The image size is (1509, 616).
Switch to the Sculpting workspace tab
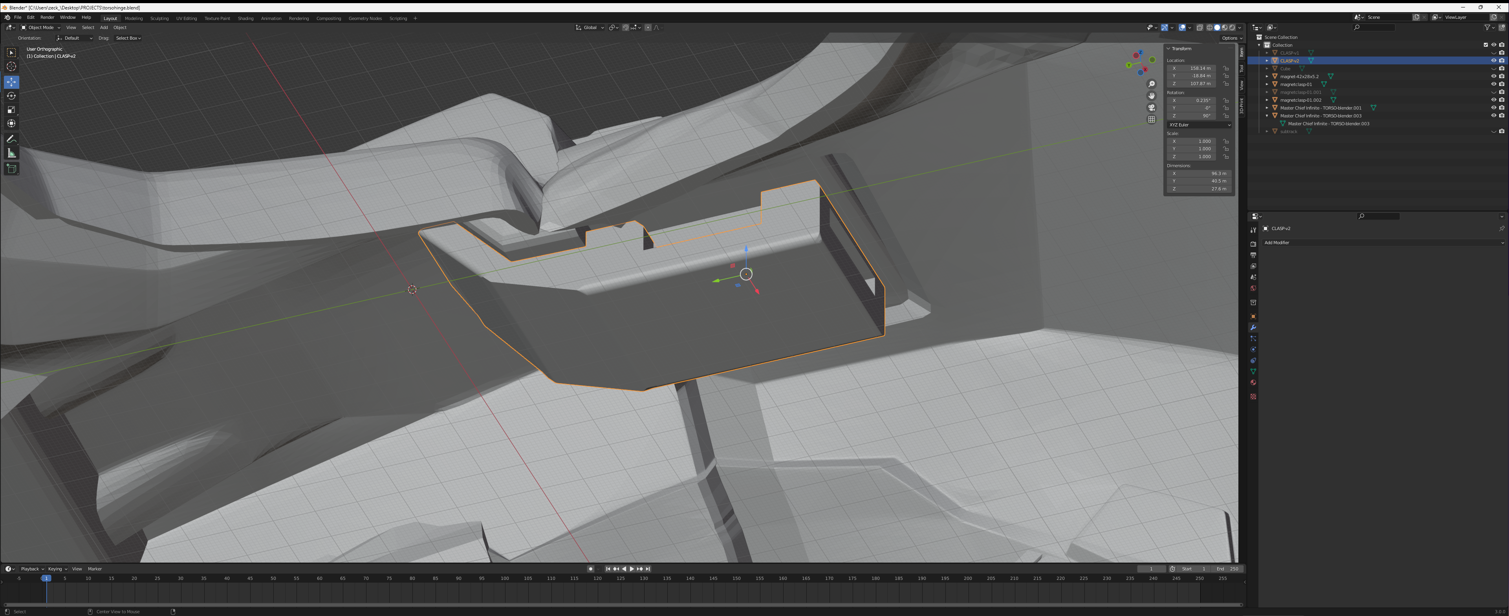coord(159,18)
